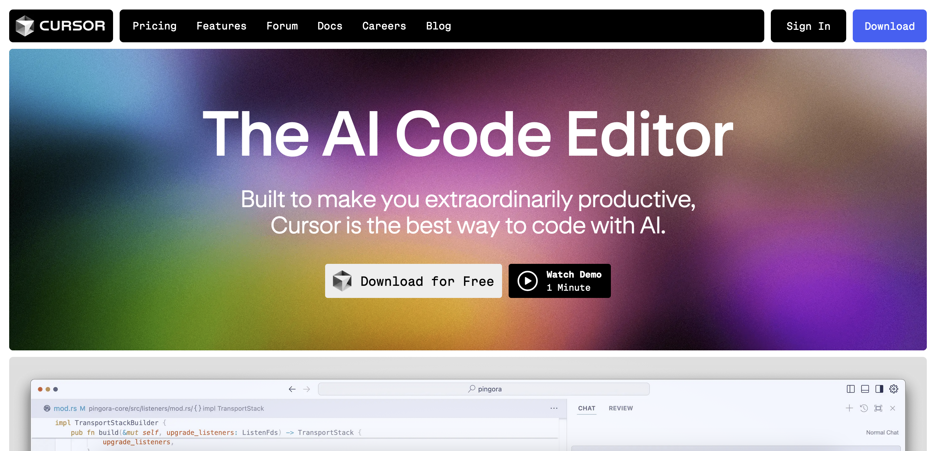Screen dimensions: 936x451
Task: Click the Sign In button
Action: click(808, 25)
